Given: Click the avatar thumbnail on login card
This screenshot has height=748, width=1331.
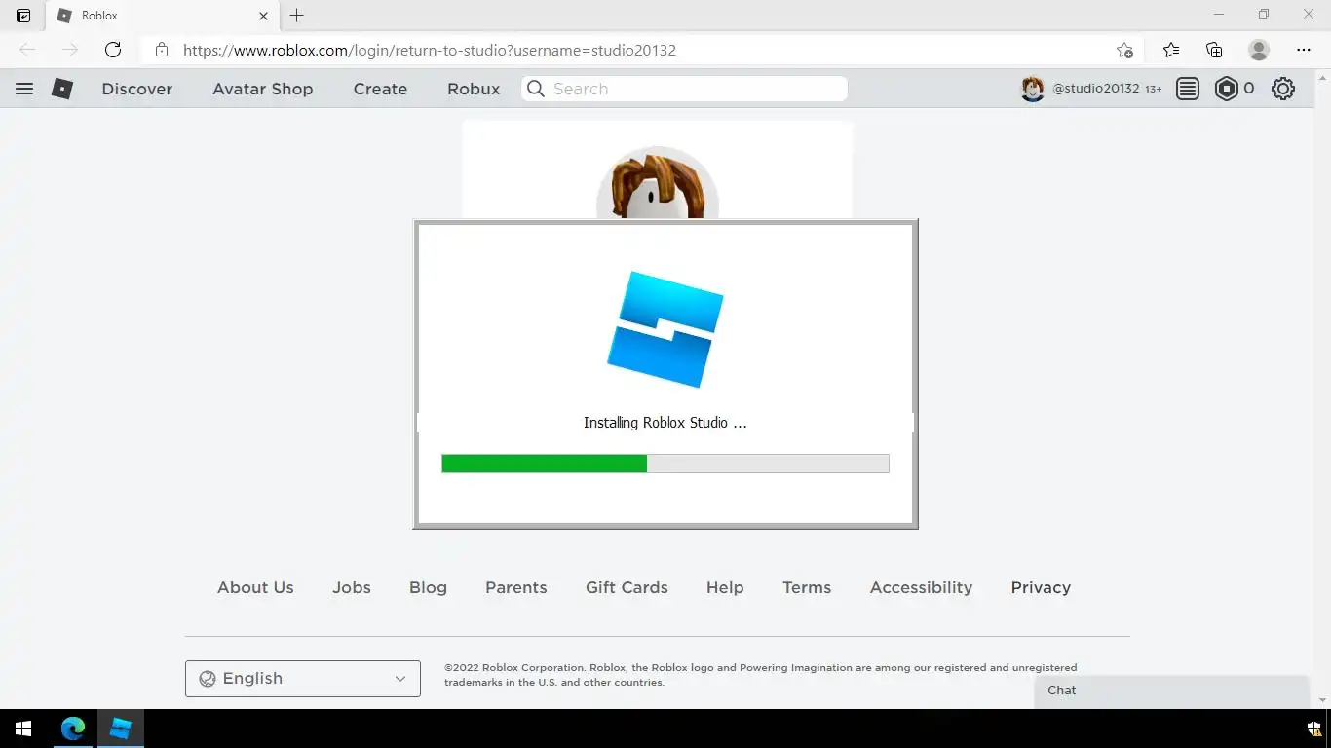Looking at the screenshot, I should (x=658, y=183).
